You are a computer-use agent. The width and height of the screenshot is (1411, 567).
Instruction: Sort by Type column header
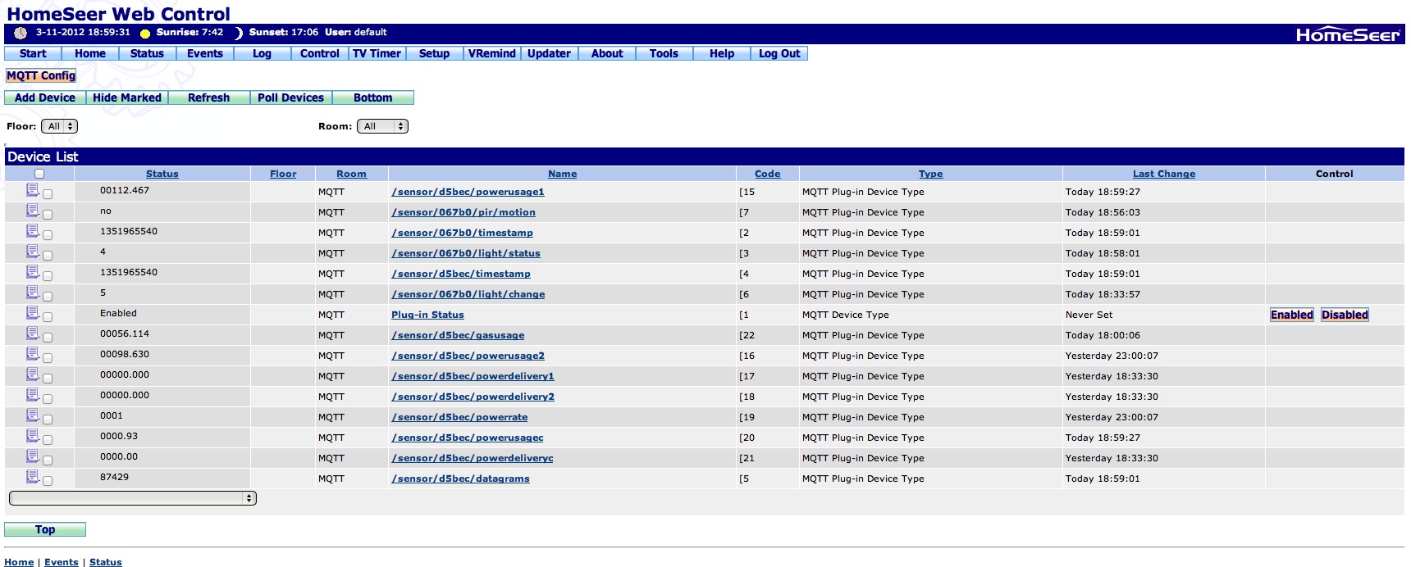[931, 174]
